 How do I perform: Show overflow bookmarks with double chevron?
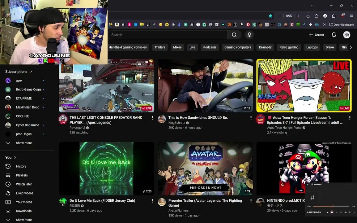325,24
